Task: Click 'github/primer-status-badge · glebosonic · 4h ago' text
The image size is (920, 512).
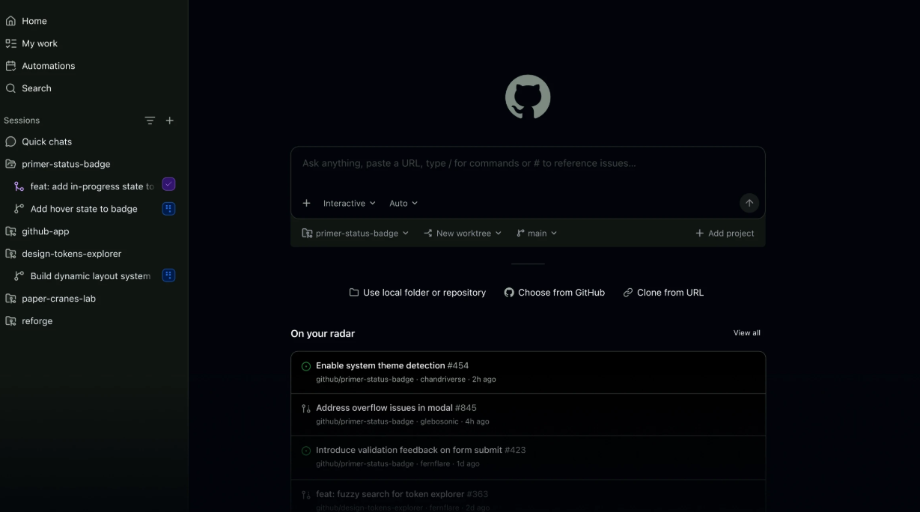Action: pyautogui.click(x=403, y=421)
